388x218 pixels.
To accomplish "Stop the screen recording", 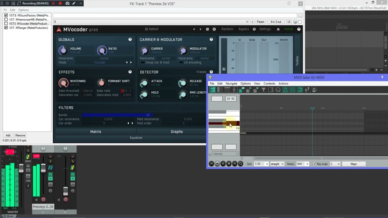I will point(60,3).
